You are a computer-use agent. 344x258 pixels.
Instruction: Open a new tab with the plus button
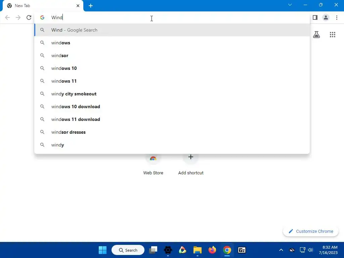click(91, 6)
